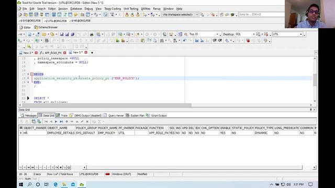Close the APP_ROLE_FN editor tab
The height and width of the screenshot is (188, 335).
[x=65, y=53]
